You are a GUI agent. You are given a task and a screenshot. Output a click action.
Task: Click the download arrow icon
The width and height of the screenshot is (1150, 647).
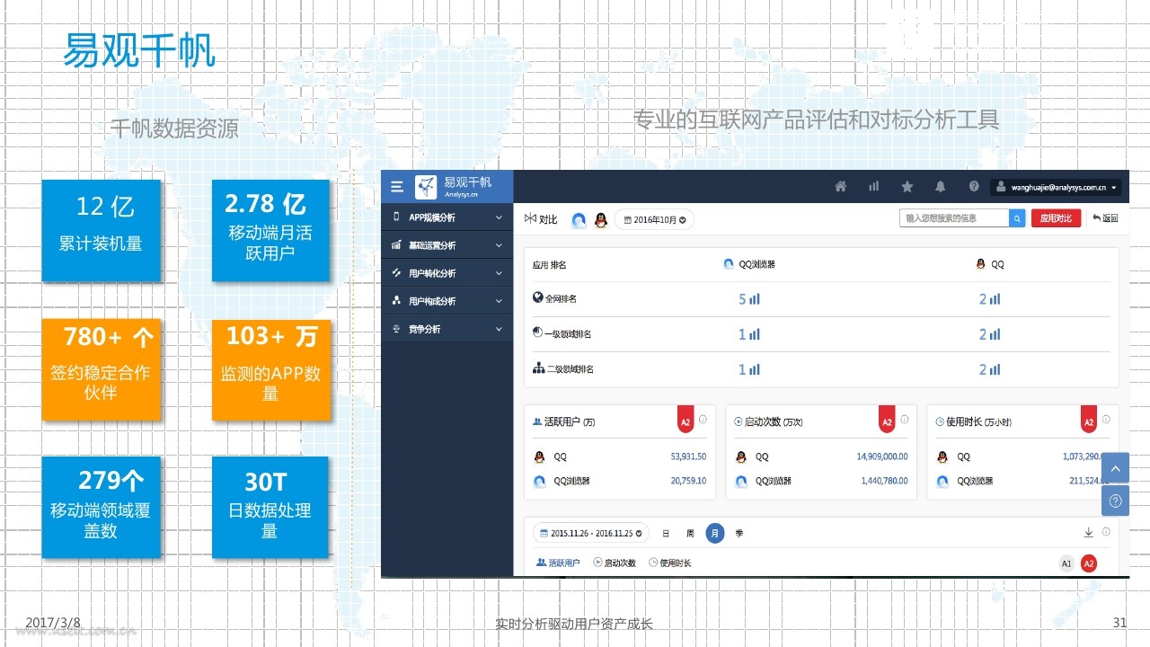tap(1089, 532)
